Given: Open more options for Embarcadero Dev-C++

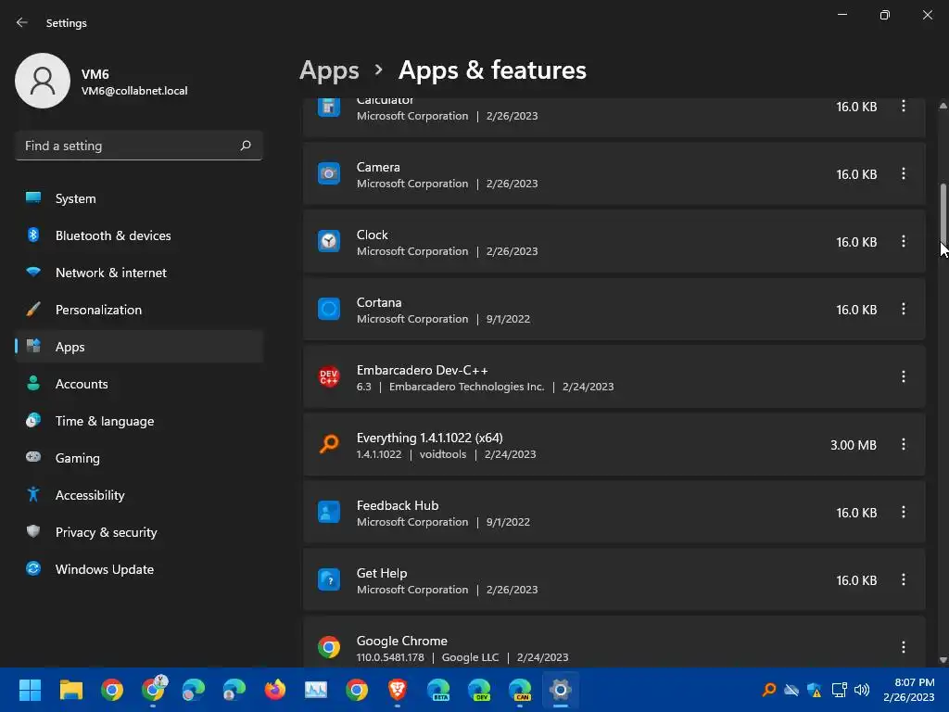Looking at the screenshot, I should 903,377.
